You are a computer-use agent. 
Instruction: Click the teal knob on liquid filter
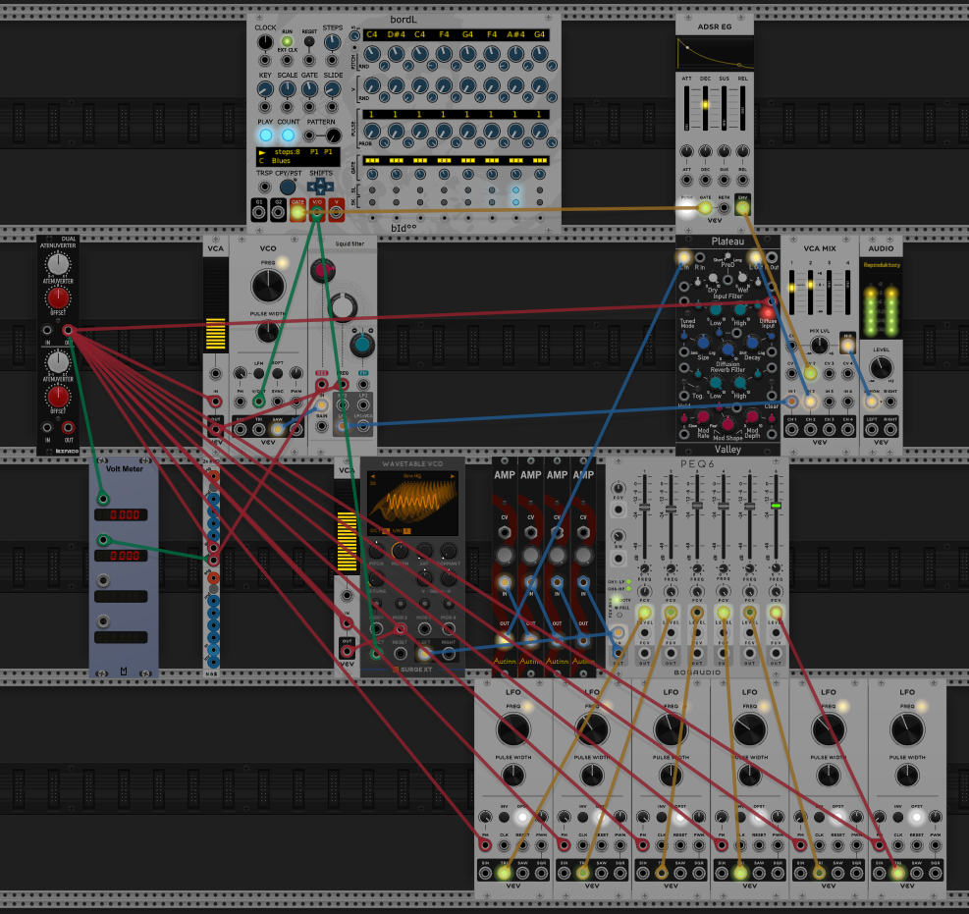pos(362,345)
